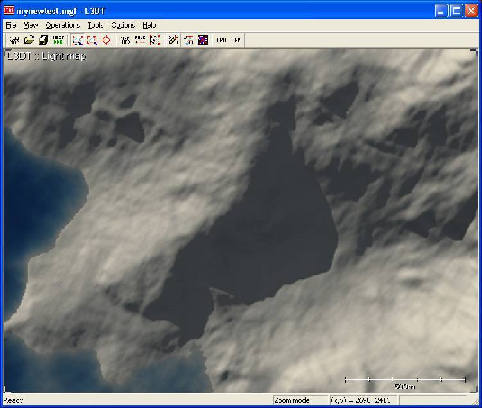
Task: Open the File menu
Action: [11, 25]
